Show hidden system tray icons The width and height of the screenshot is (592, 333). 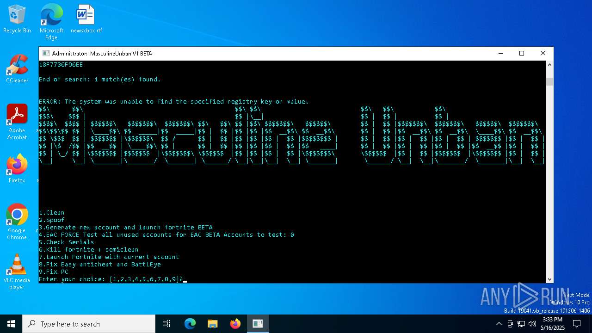click(499, 324)
